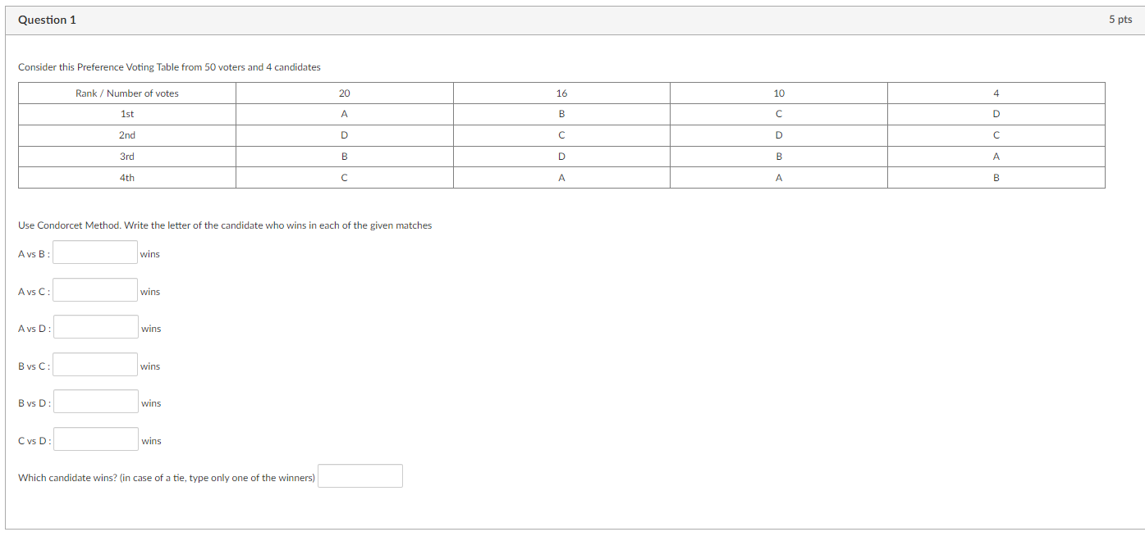Click 'wins' beside the A vs B field
1145x541 pixels.
tap(150, 254)
